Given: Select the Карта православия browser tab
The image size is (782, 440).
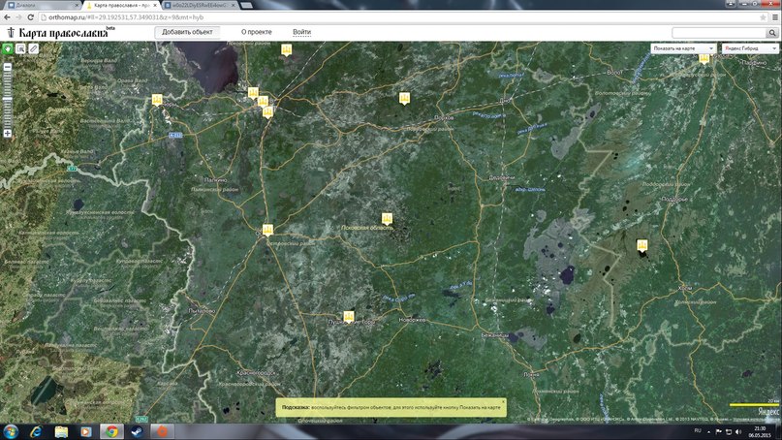Looking at the screenshot, I should 121,5.
